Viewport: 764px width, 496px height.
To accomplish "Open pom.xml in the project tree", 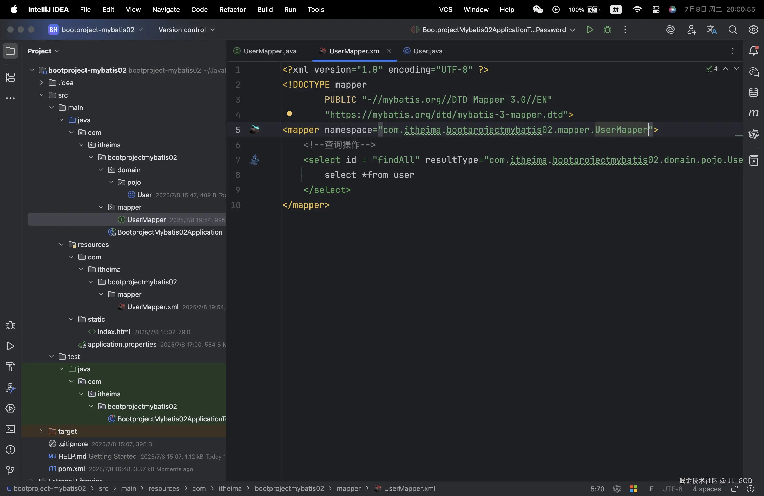I will [71, 469].
